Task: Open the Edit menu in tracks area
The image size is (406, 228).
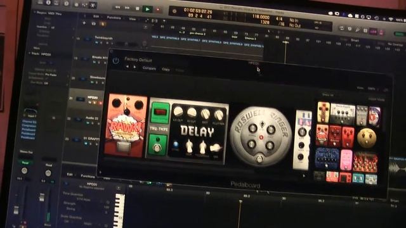Action: [96, 16]
